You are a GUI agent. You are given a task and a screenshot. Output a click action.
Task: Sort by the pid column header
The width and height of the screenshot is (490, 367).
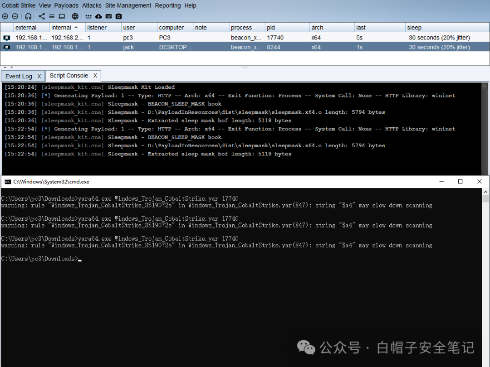(x=287, y=28)
